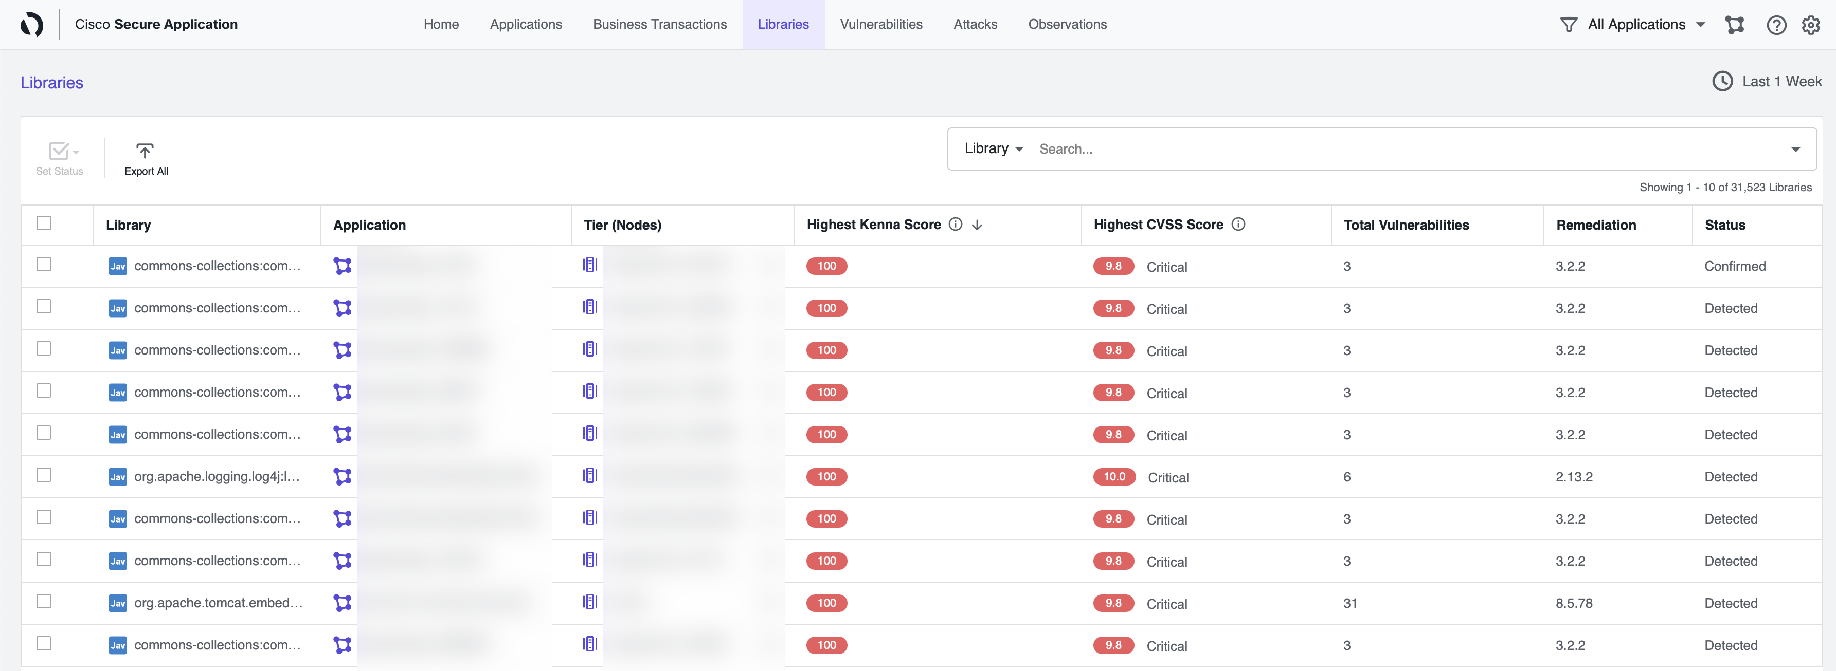This screenshot has width=1836, height=671.
Task: Check the box for the second table row
Action: tap(44, 306)
